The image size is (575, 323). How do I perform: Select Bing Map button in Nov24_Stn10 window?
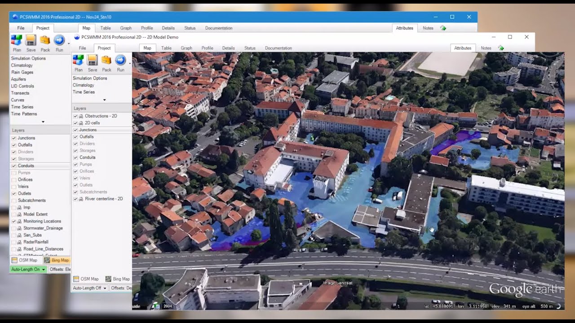(x=57, y=260)
